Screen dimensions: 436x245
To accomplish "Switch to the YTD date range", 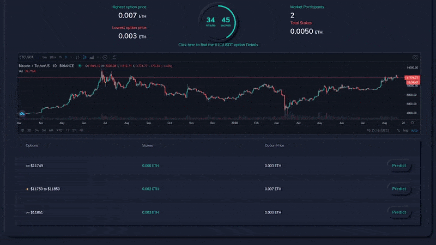I will click(59, 130).
